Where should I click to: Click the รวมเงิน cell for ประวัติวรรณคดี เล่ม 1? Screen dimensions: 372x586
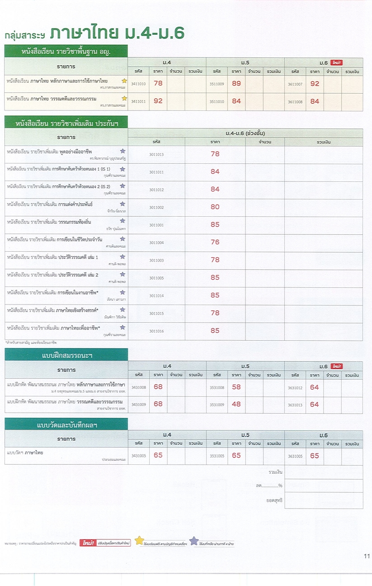tap(323, 261)
